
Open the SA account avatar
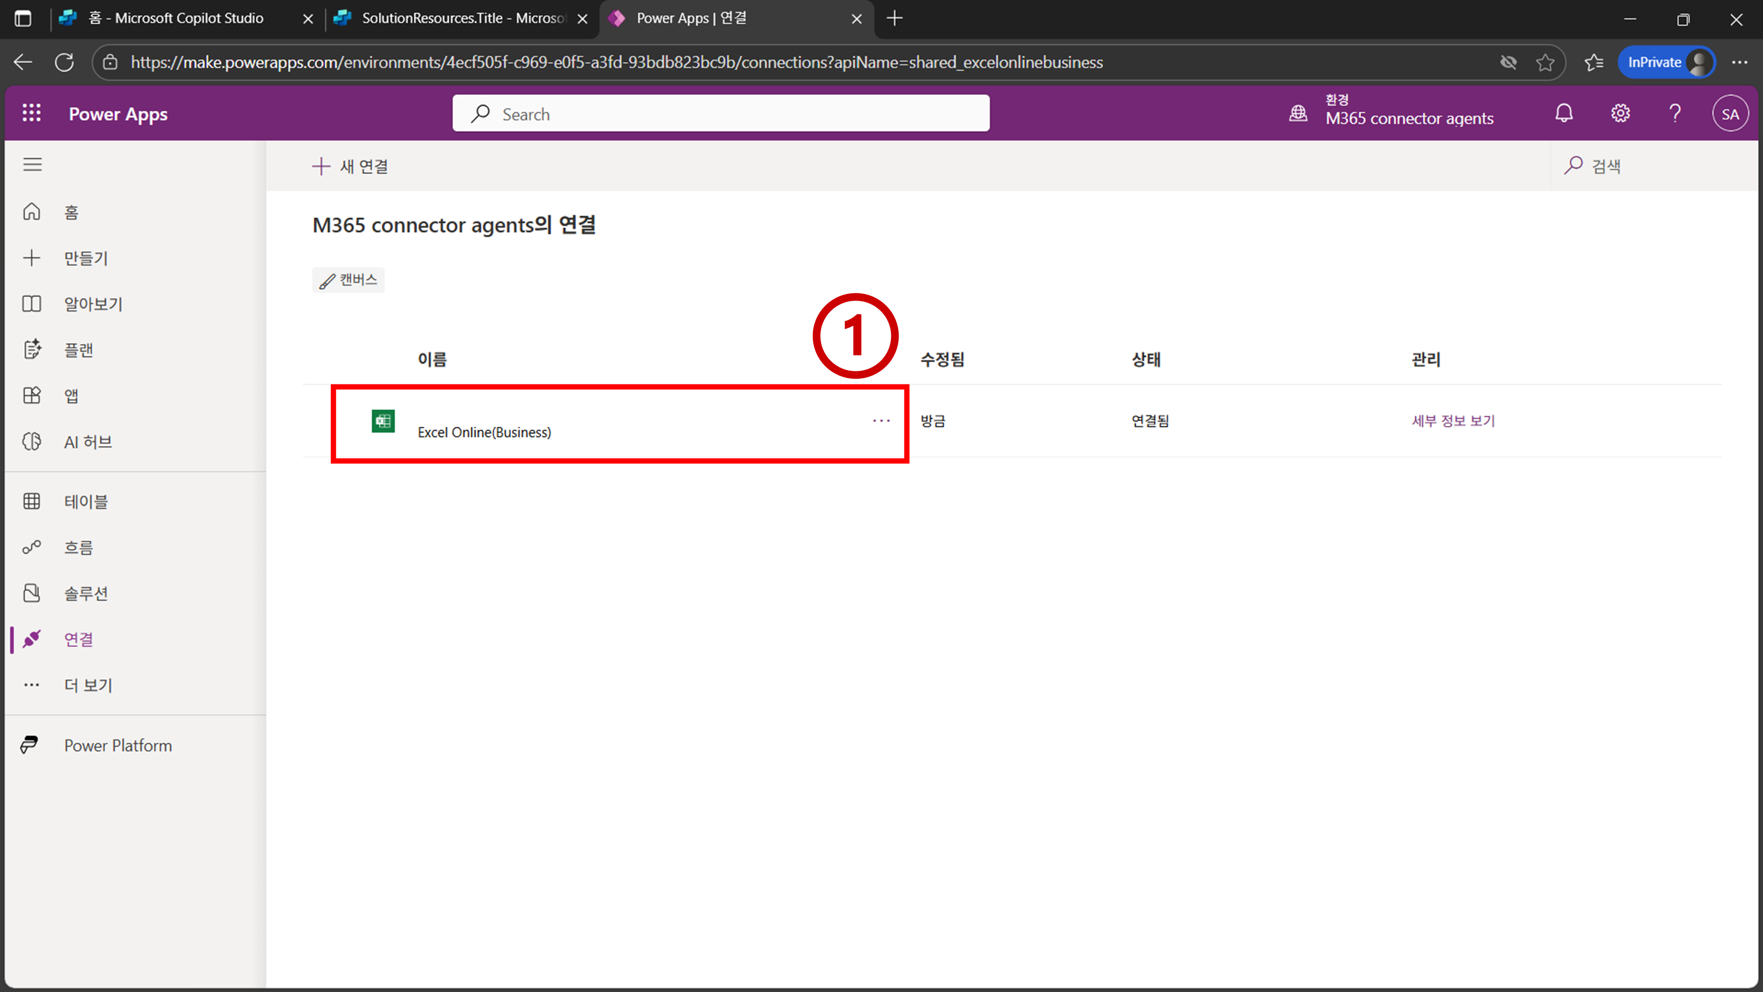[x=1730, y=114]
